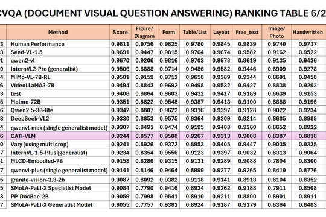Image resolution: width=326 pixels, height=217 pixels.
Task: Click the Layout column header
Action: tap(221, 32)
